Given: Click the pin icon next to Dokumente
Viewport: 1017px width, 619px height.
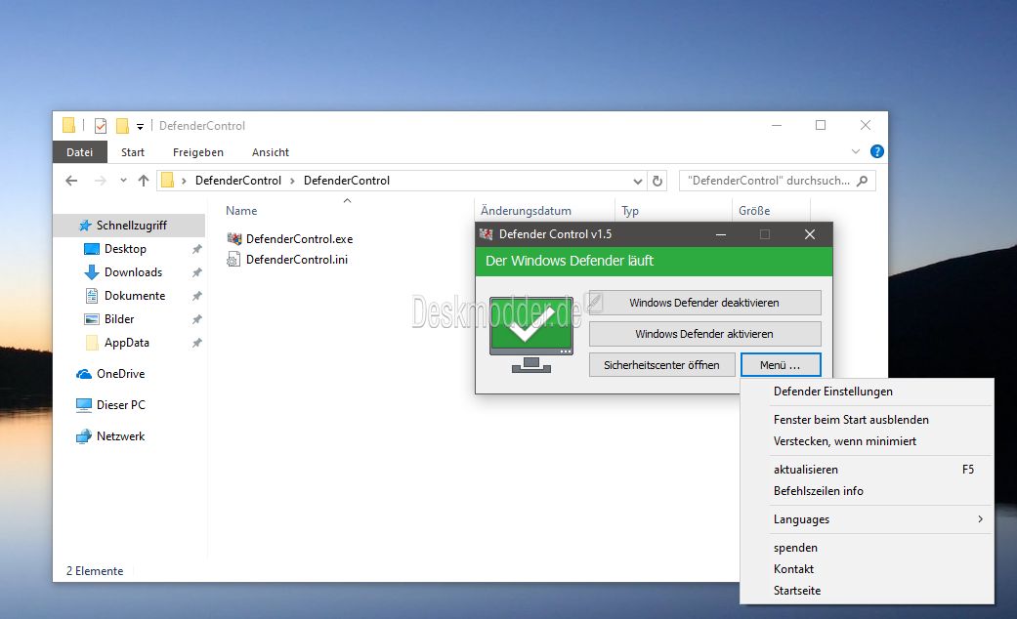Looking at the screenshot, I should [x=196, y=296].
